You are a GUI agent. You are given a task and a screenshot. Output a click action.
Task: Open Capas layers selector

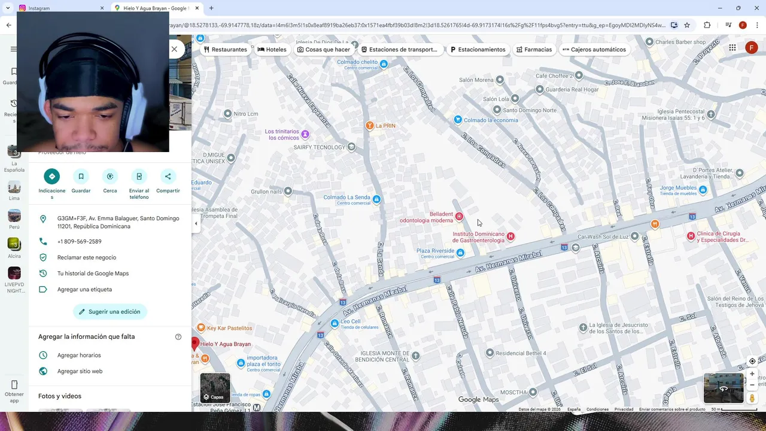coord(215,388)
